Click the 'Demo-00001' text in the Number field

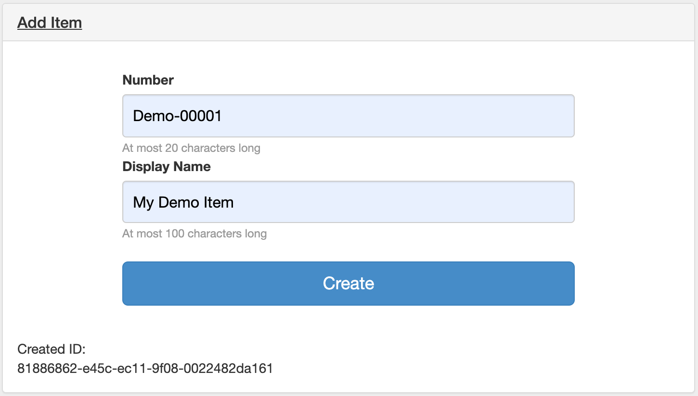[177, 116]
